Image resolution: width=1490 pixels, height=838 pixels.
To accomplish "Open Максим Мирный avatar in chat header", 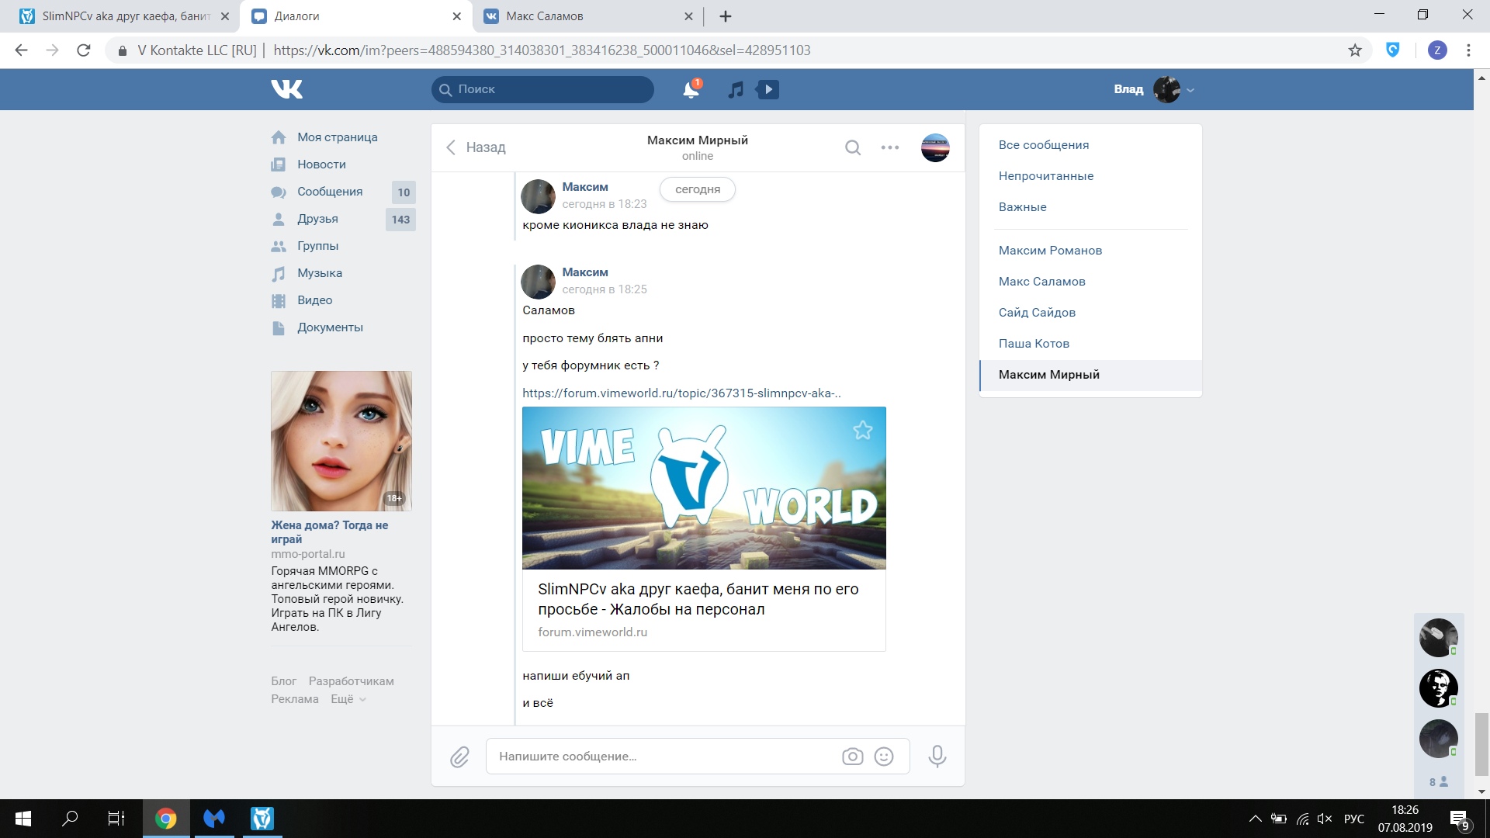I will (935, 147).
